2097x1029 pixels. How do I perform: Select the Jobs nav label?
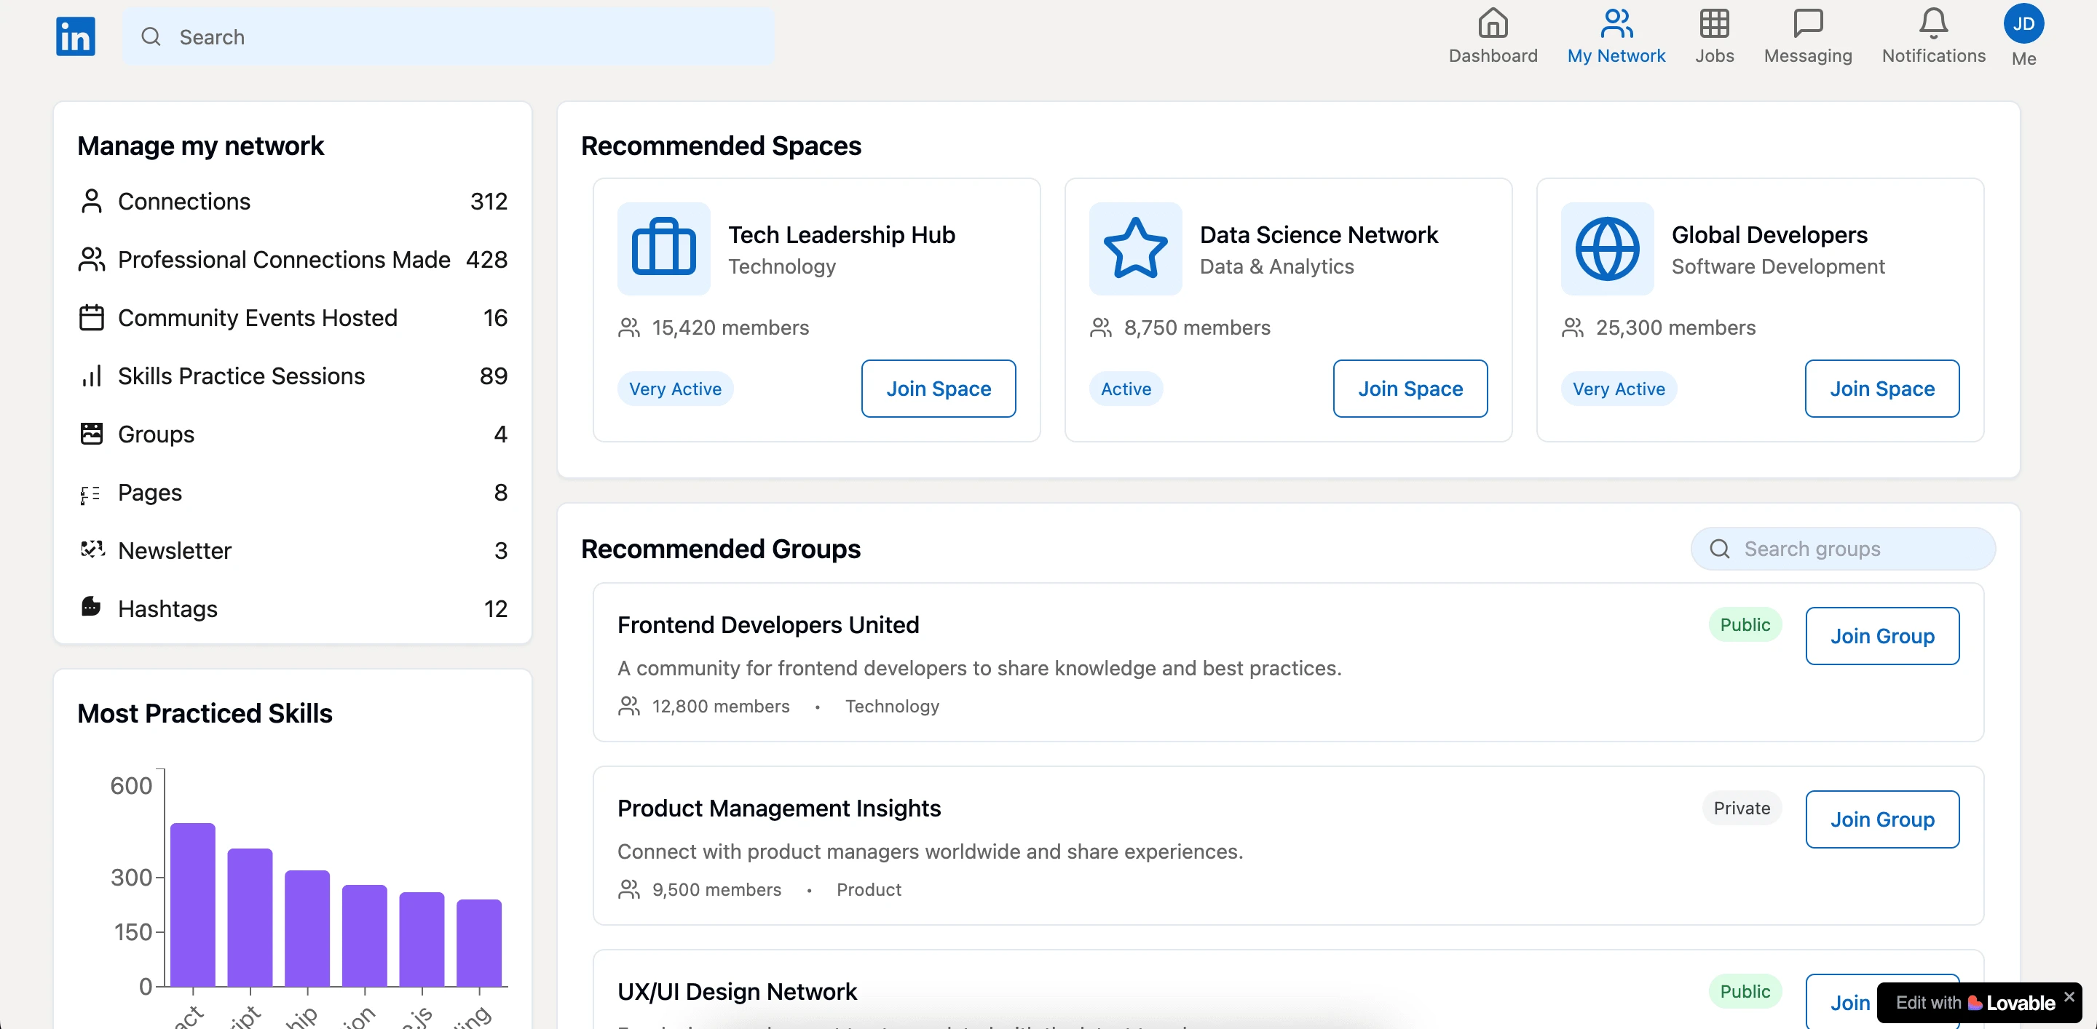coord(1713,55)
